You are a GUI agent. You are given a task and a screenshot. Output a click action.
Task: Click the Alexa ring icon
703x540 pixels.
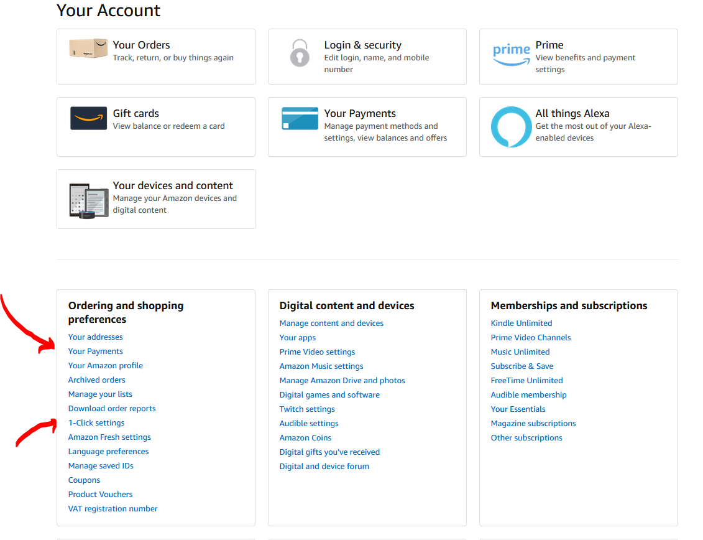coord(511,127)
